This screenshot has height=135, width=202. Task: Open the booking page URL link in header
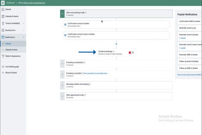34,3
